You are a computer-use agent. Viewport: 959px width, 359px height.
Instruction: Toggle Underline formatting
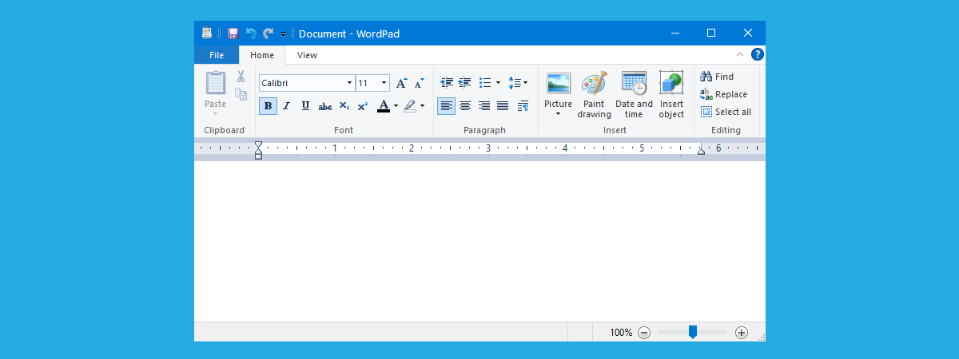[x=305, y=105]
